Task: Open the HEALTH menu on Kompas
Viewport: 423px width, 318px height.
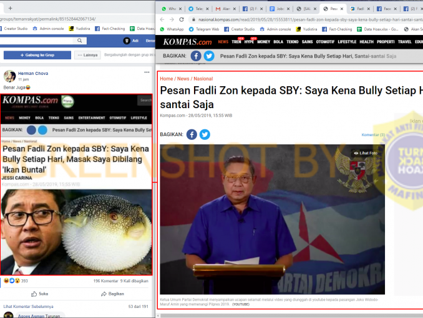Action: 366,42
